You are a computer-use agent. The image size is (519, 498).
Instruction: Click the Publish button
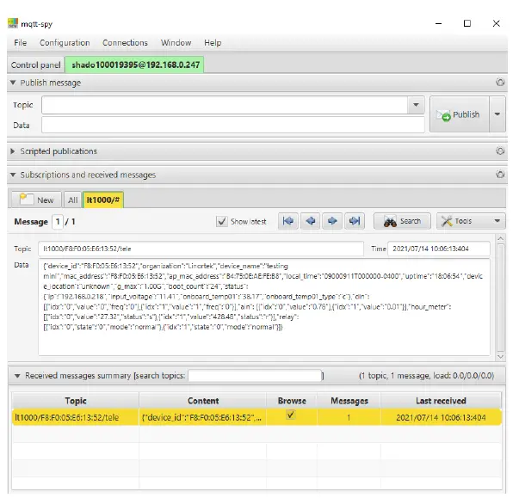pos(459,114)
